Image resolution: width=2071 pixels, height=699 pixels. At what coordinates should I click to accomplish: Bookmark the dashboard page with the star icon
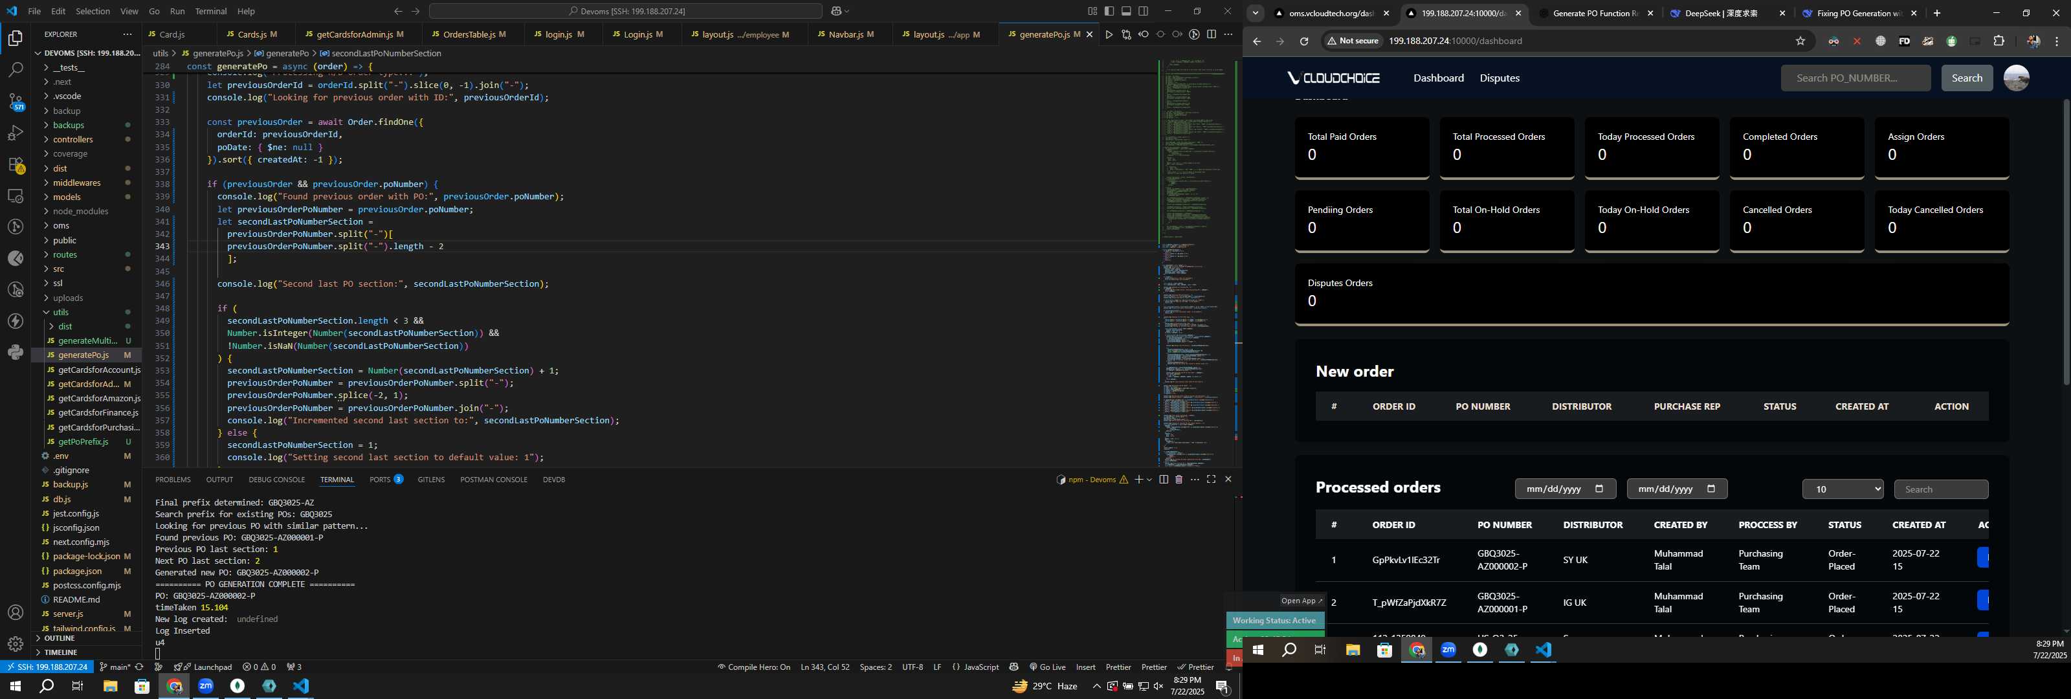click(x=1800, y=41)
